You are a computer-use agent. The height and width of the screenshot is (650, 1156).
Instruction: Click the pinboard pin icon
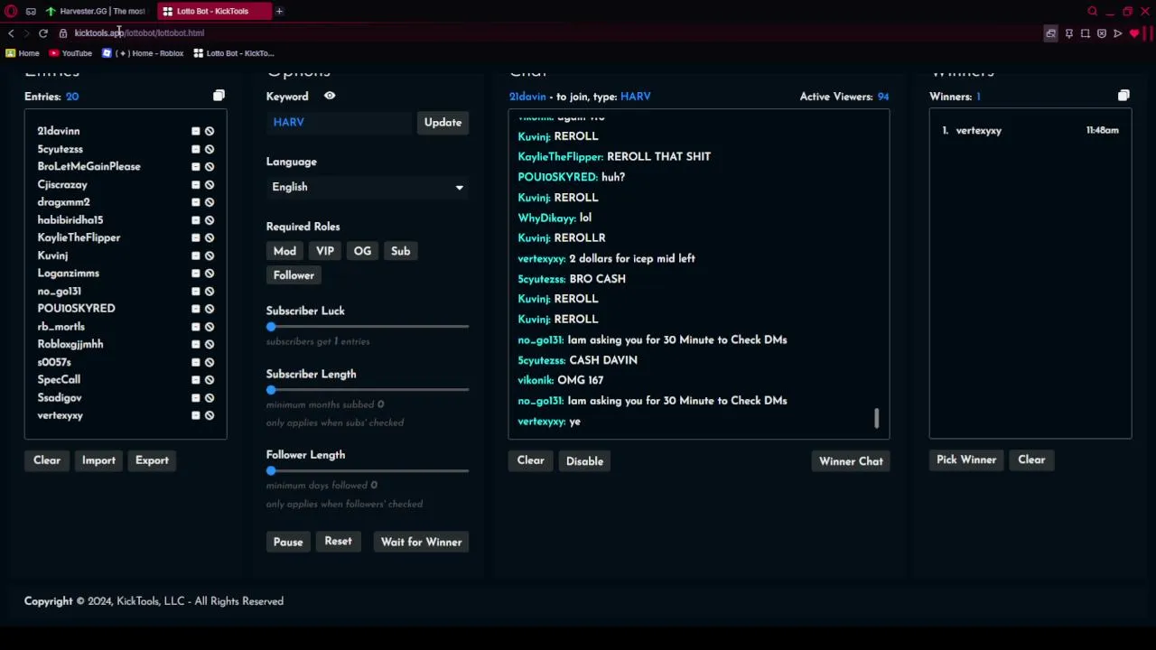pyautogui.click(x=1069, y=33)
